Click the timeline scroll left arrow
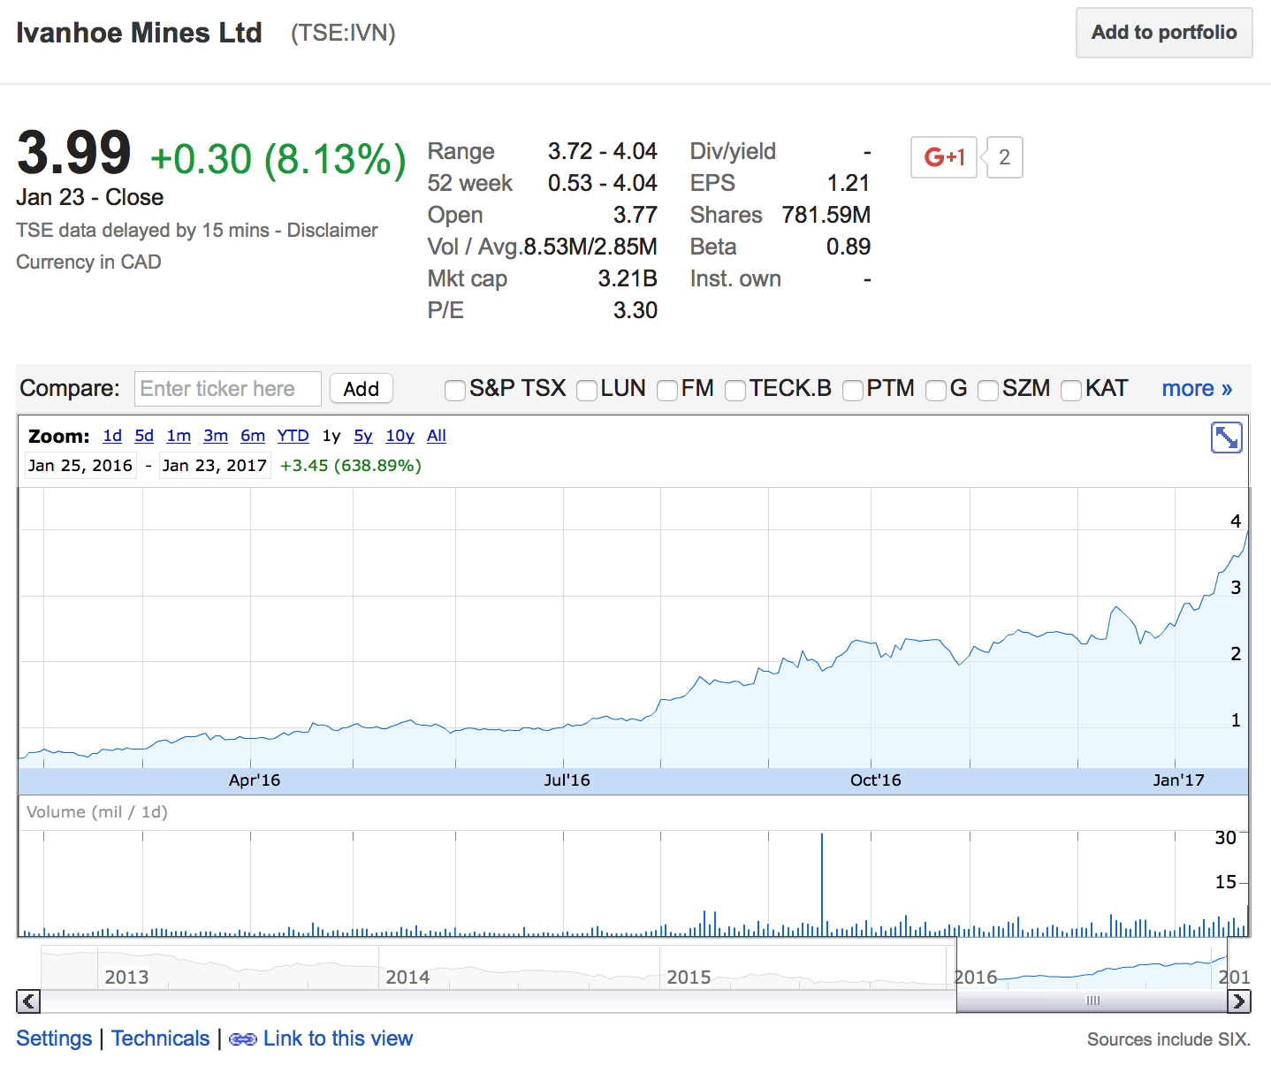This screenshot has height=1073, width=1271. point(28,1001)
